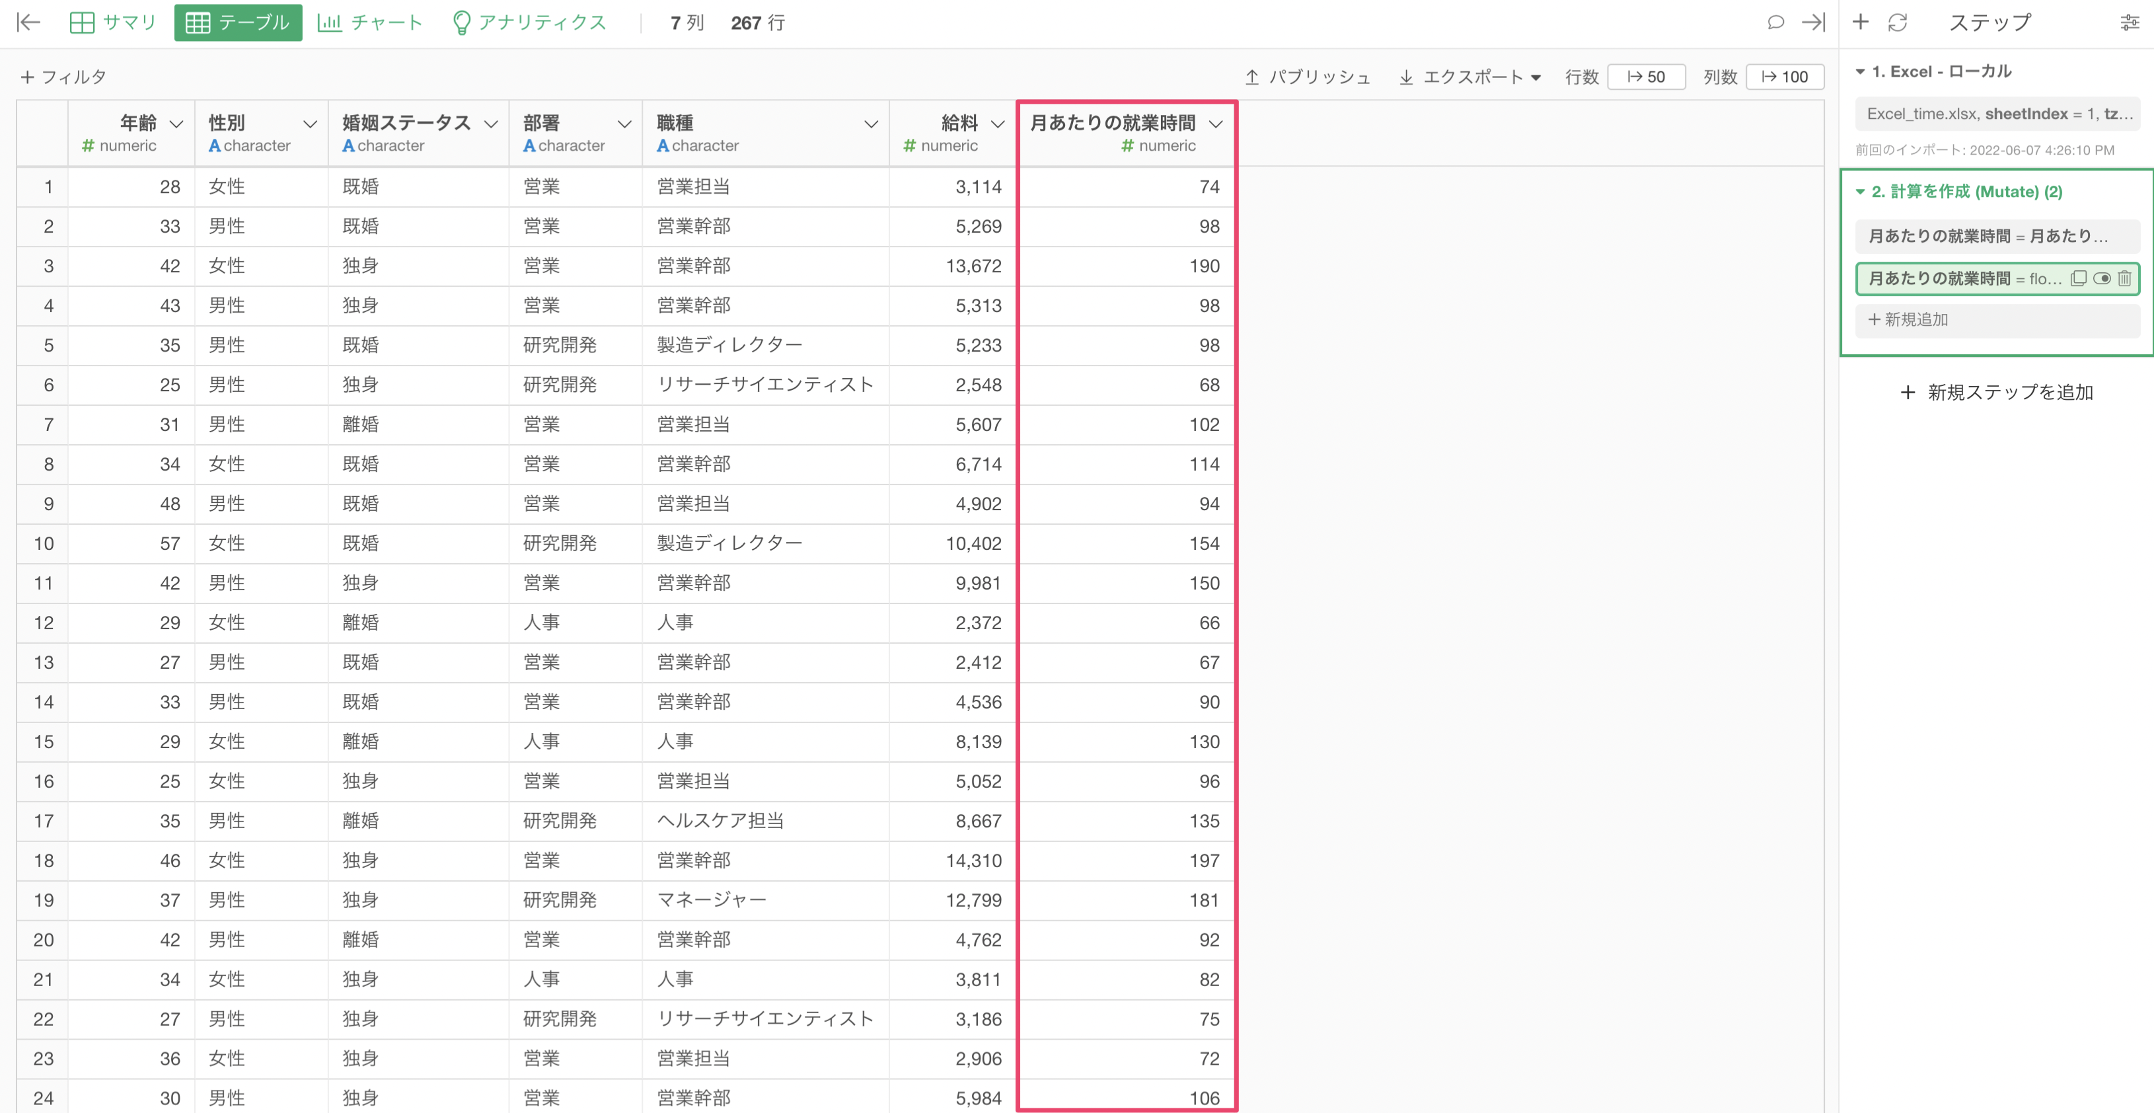
Task: Open 部署 column menu chevron
Action: 624,124
